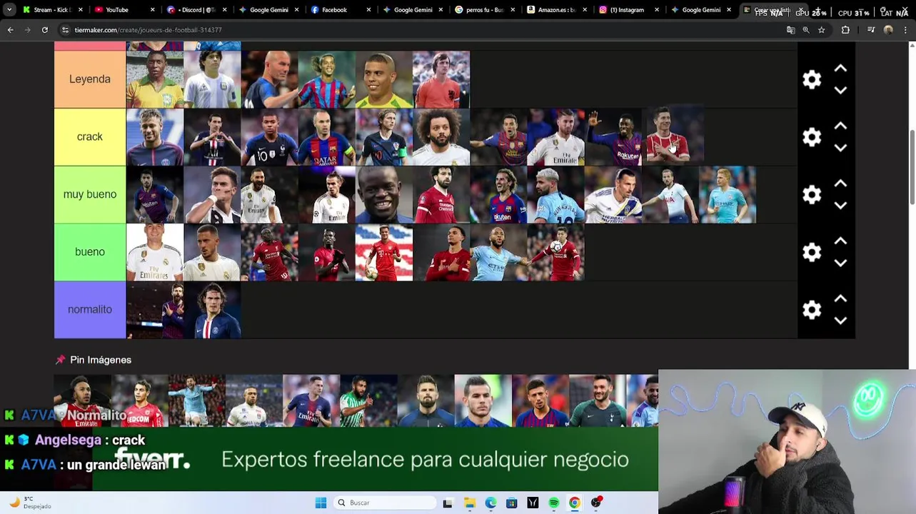Open the Windows Start menu
This screenshot has height=514, width=916.
[x=321, y=503]
